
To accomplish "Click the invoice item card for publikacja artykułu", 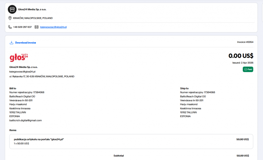I will [x=131, y=141].
